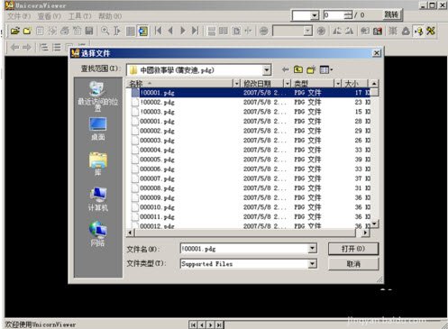This screenshot has width=448, height=329.
Task: Click the 打开(O) button
Action: pos(353,249)
